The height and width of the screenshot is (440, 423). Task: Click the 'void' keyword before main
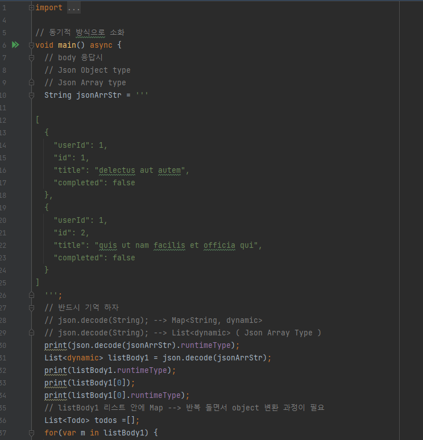(44, 45)
